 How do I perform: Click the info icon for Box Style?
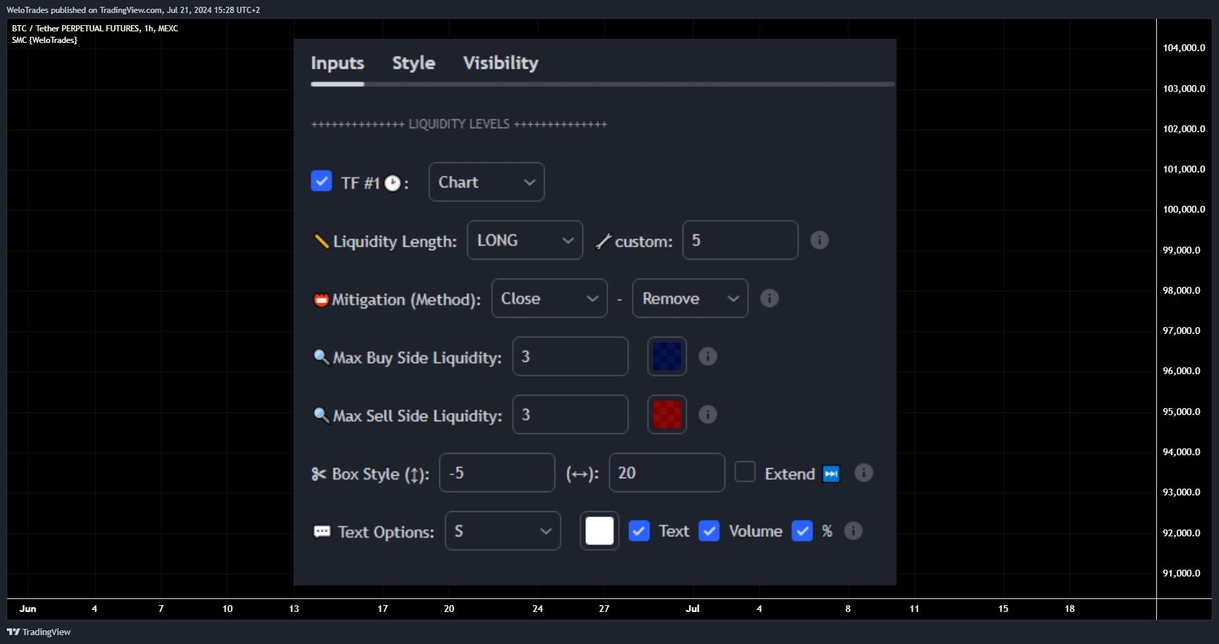(864, 473)
